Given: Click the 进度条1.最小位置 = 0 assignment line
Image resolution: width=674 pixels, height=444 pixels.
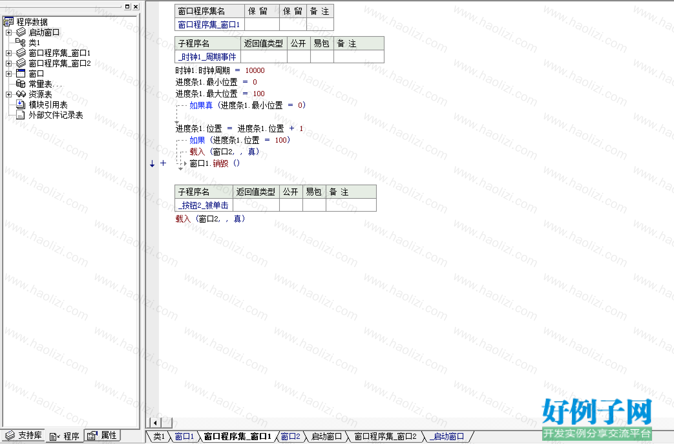Looking at the screenshot, I should click(216, 82).
